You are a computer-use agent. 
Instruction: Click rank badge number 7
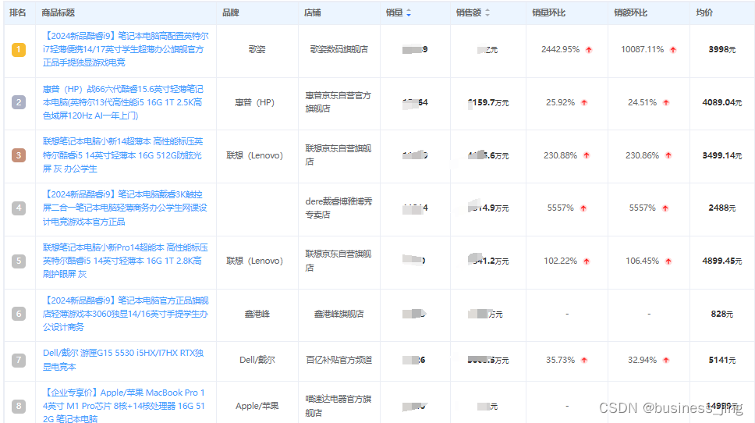click(x=19, y=360)
